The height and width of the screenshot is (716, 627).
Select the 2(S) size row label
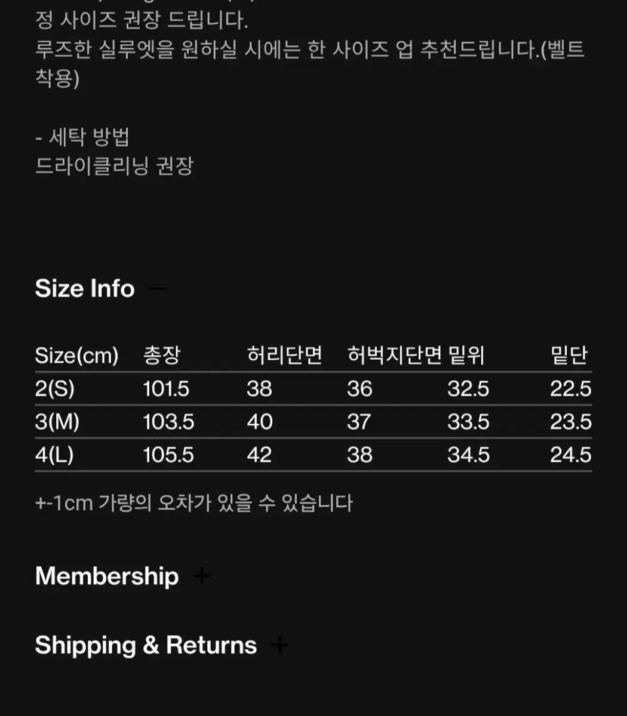(x=55, y=389)
